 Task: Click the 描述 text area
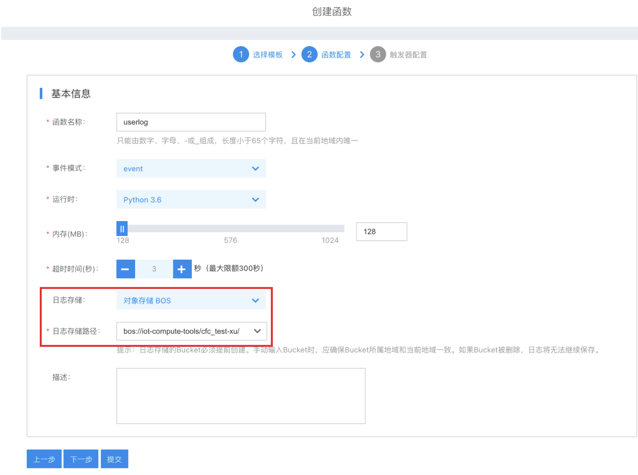[x=241, y=396]
